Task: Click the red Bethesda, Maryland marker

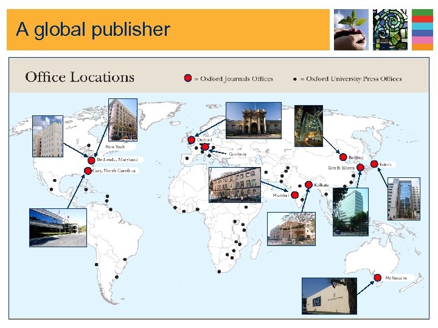Action: [x=91, y=160]
